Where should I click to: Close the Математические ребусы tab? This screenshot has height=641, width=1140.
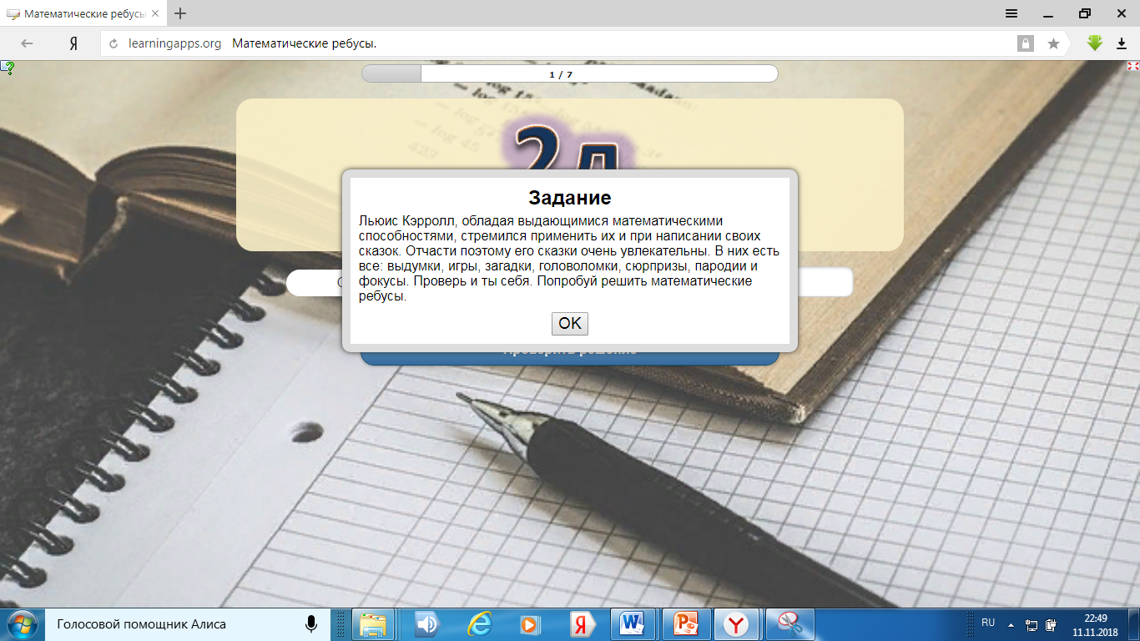coord(155,14)
